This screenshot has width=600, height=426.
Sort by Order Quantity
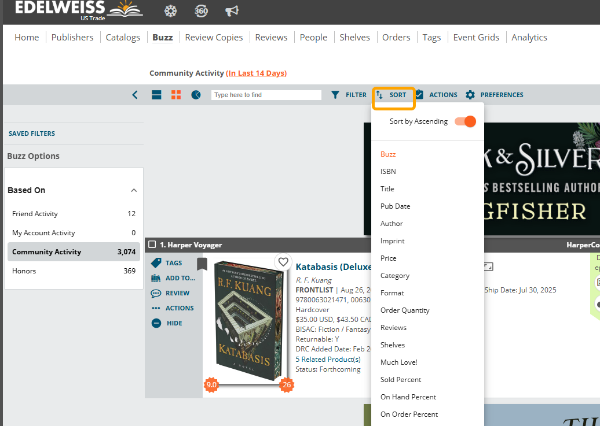click(x=405, y=310)
